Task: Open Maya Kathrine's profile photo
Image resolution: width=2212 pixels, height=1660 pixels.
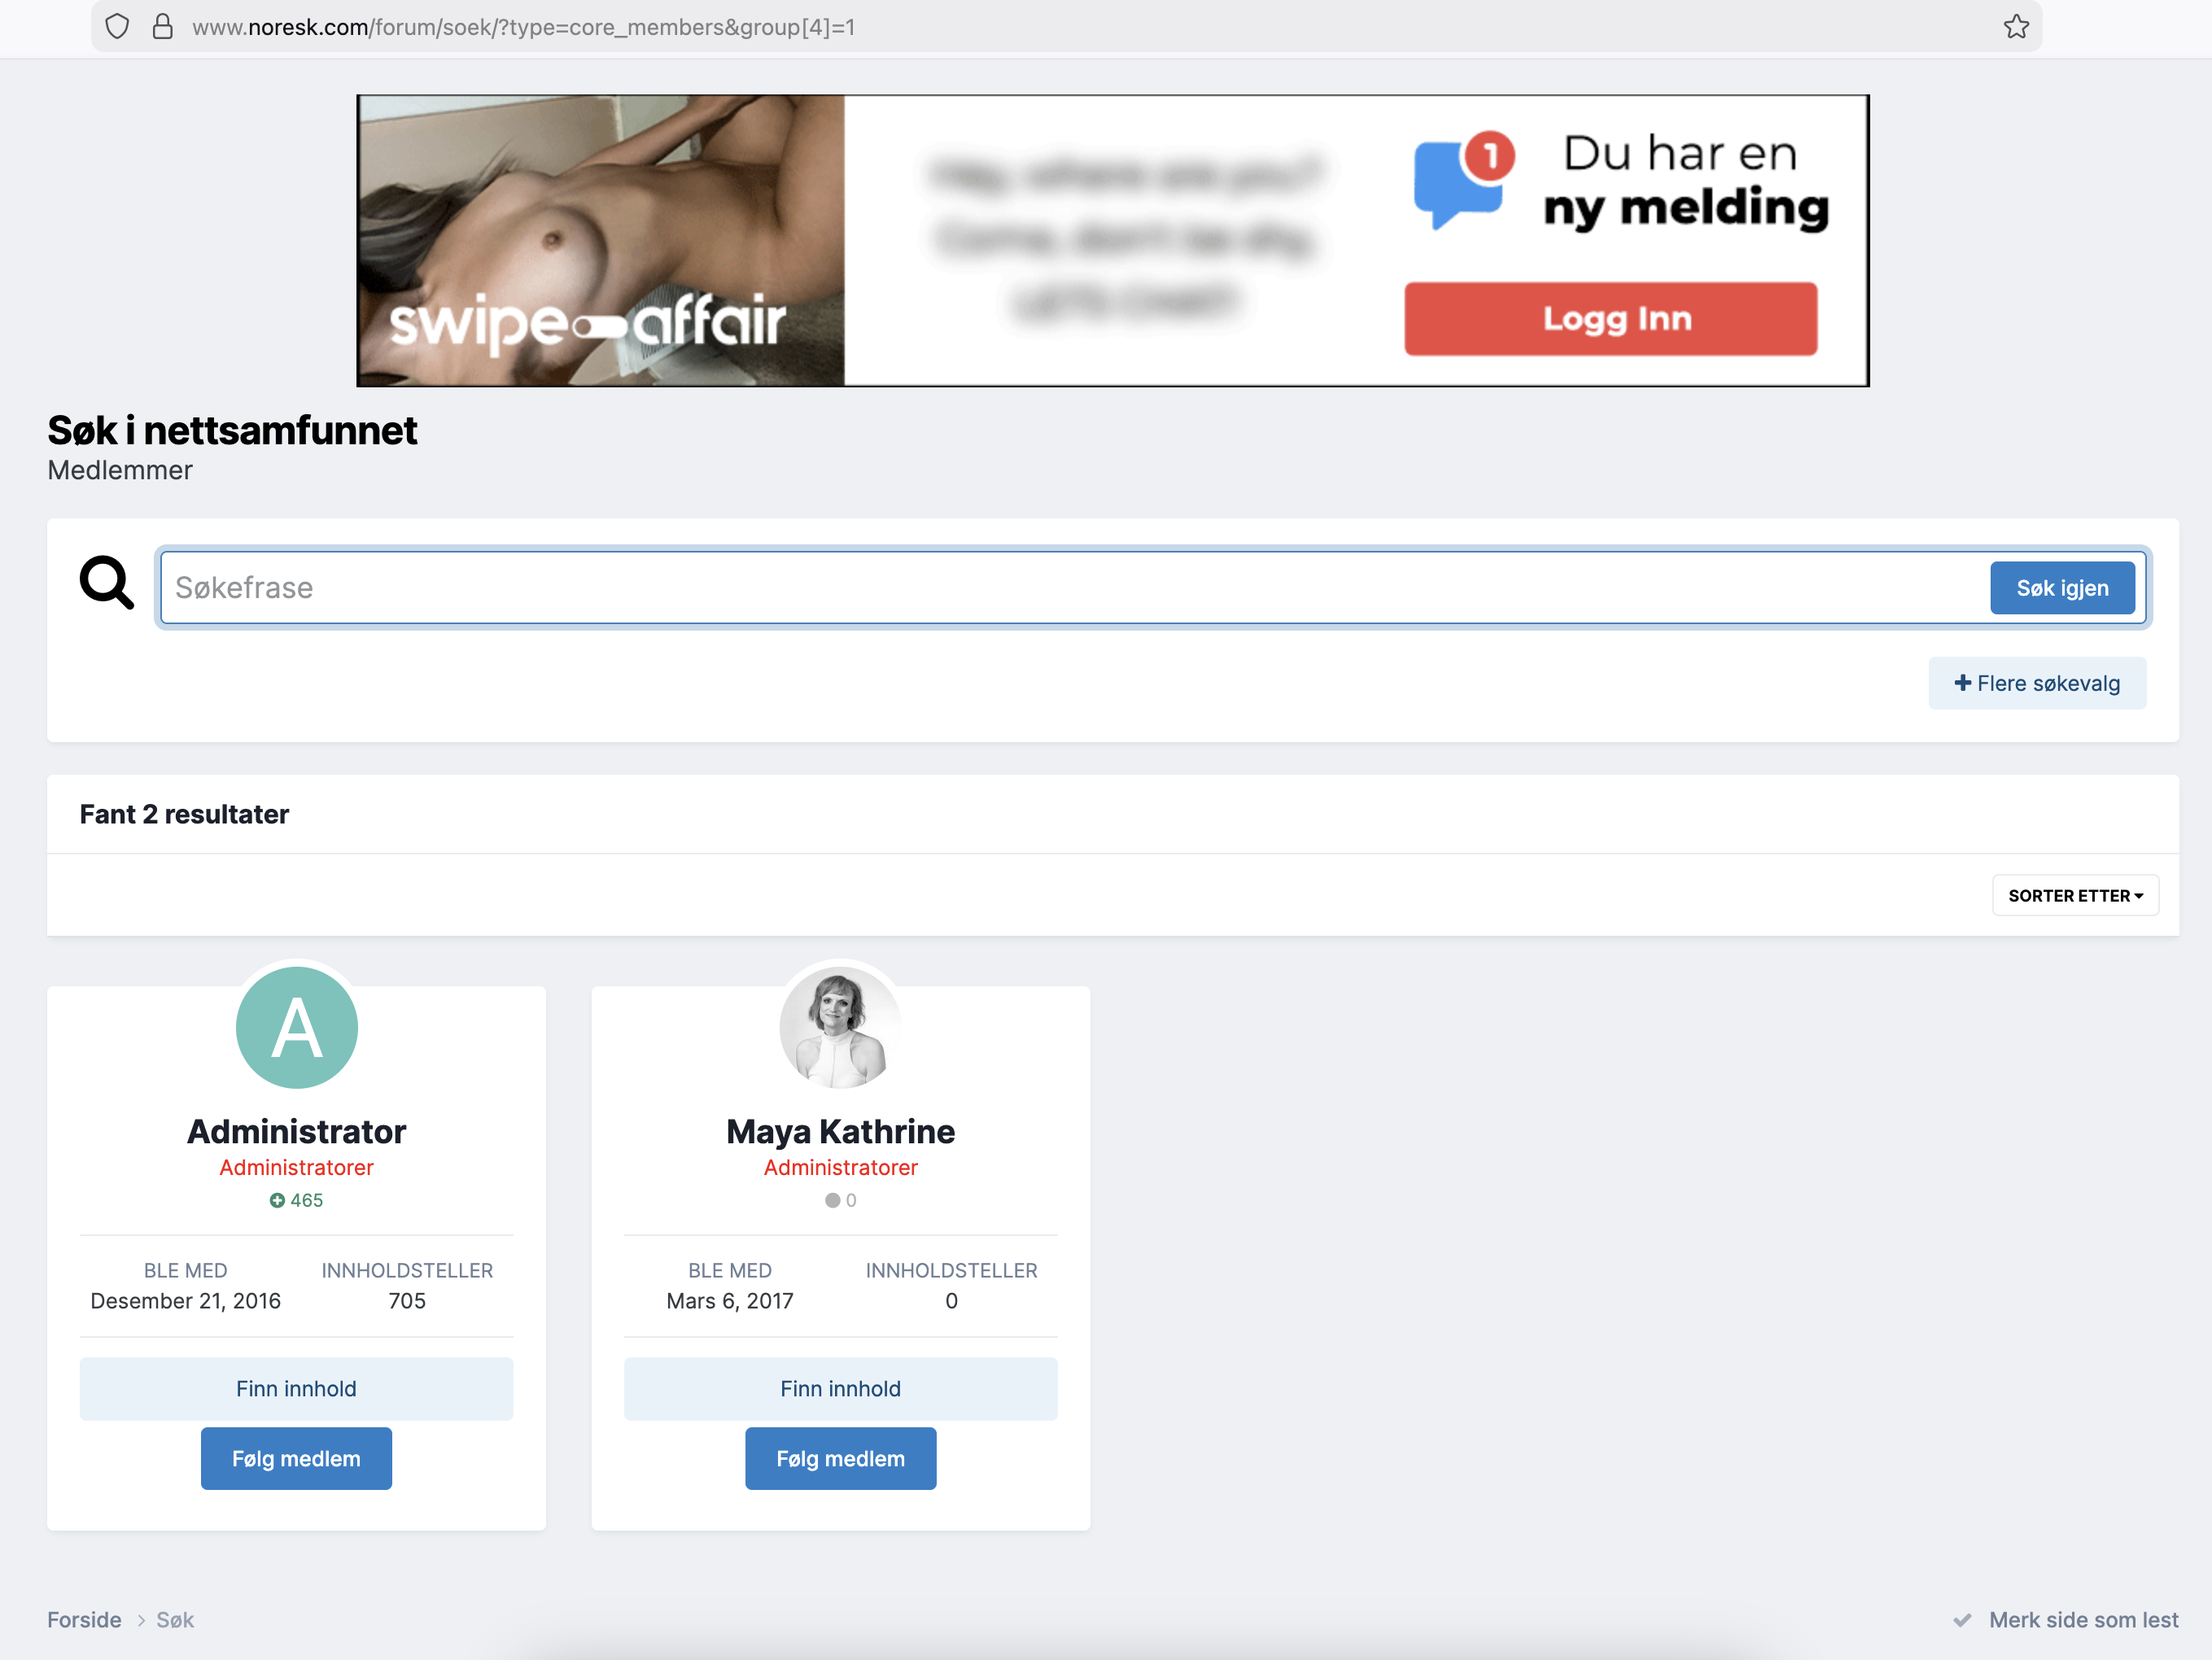Action: point(840,1027)
